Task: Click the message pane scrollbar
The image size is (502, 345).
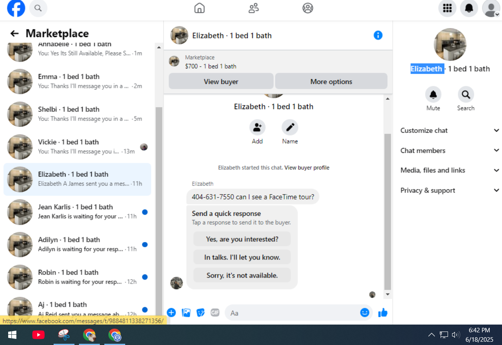Action: pyautogui.click(x=388, y=212)
